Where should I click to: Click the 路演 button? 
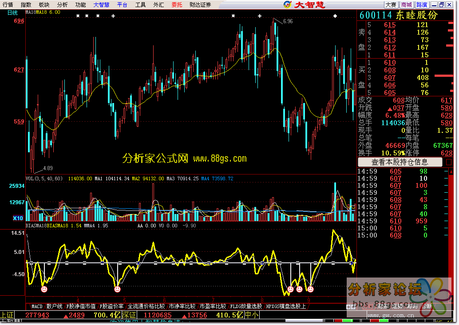(422, 5)
